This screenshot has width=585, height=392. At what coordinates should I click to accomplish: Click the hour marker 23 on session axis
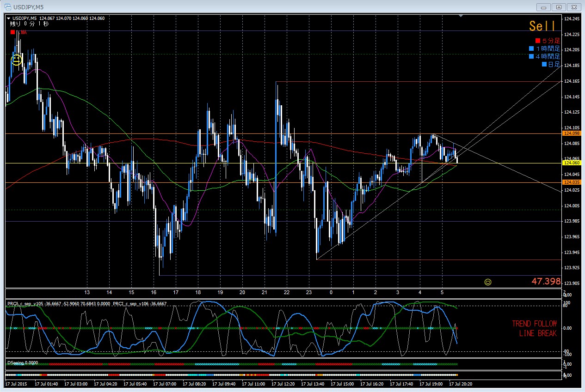tap(309, 293)
